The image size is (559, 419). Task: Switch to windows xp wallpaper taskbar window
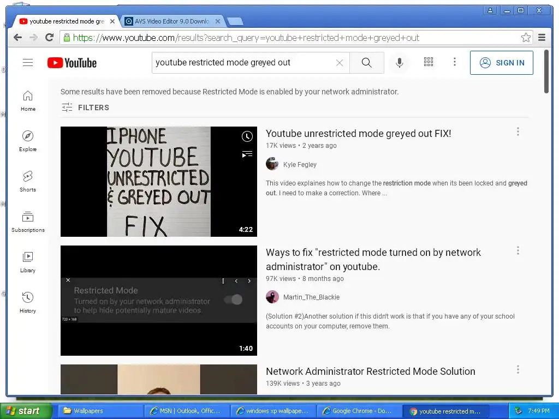coord(273,411)
